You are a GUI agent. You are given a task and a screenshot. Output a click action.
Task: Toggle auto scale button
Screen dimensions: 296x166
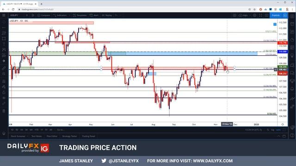click(278, 130)
